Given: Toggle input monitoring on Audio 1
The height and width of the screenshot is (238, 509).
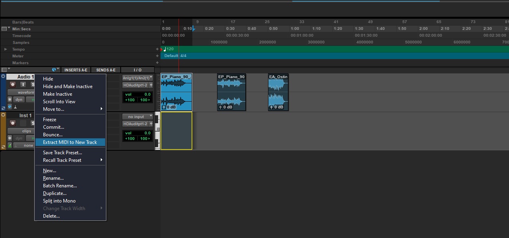Looking at the screenshot, I should coord(23,85).
